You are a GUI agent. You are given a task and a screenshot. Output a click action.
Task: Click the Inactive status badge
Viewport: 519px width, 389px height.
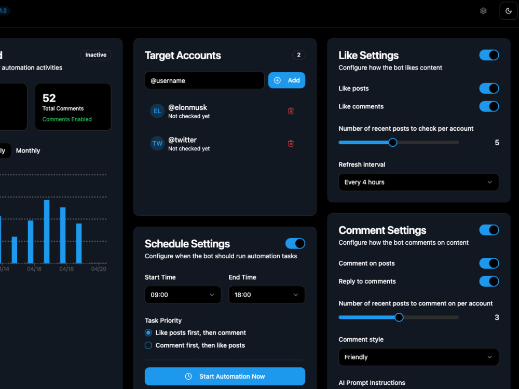95,55
